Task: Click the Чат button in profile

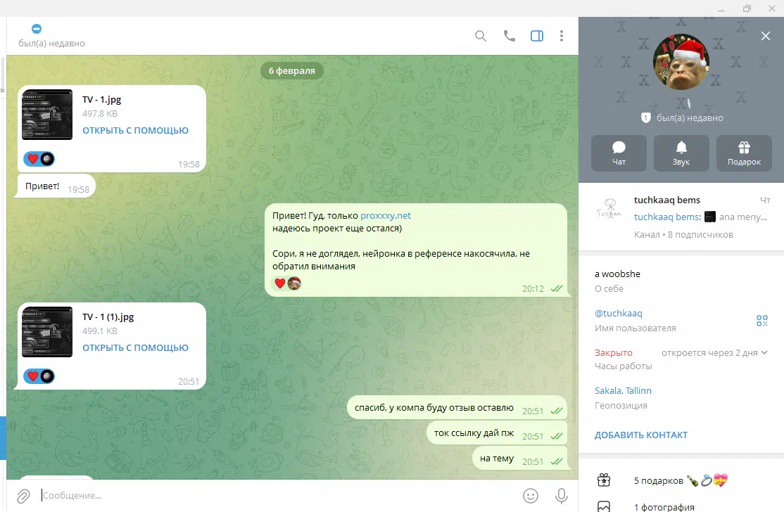Action: click(619, 153)
